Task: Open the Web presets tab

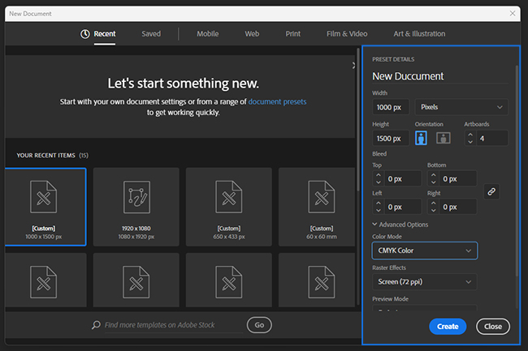Action: (252, 34)
